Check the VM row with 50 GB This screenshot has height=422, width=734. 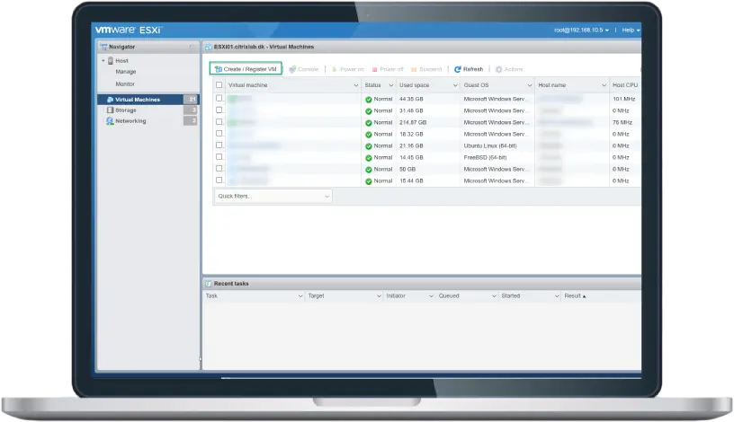[x=219, y=168]
